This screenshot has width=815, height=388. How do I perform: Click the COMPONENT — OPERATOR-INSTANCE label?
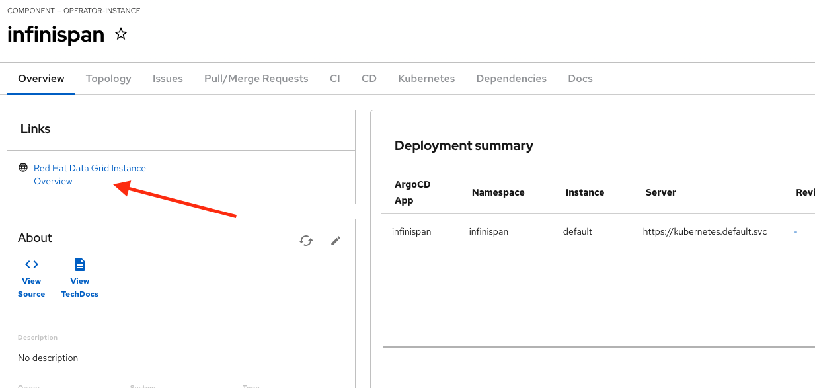(74, 11)
